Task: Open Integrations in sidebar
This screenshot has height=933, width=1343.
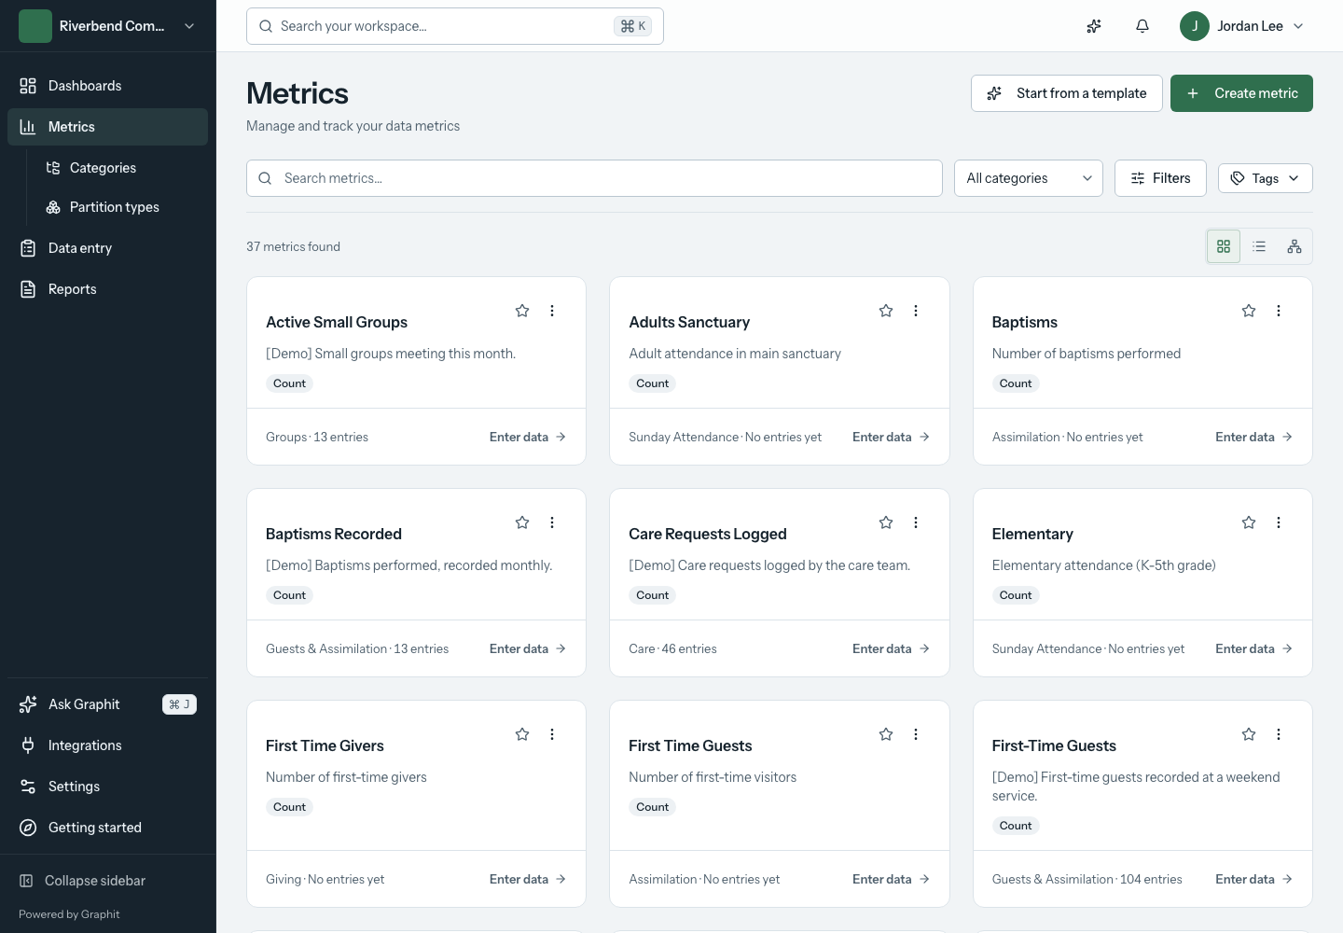Action: pos(108,745)
